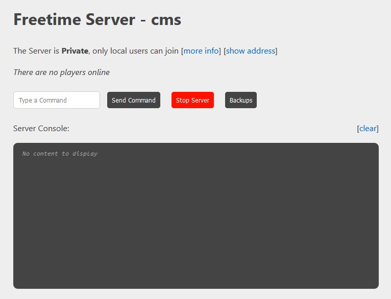Image resolution: width=391 pixels, height=299 pixels.
Task: Click the top-right corner of the console panel
Action: [374, 147]
